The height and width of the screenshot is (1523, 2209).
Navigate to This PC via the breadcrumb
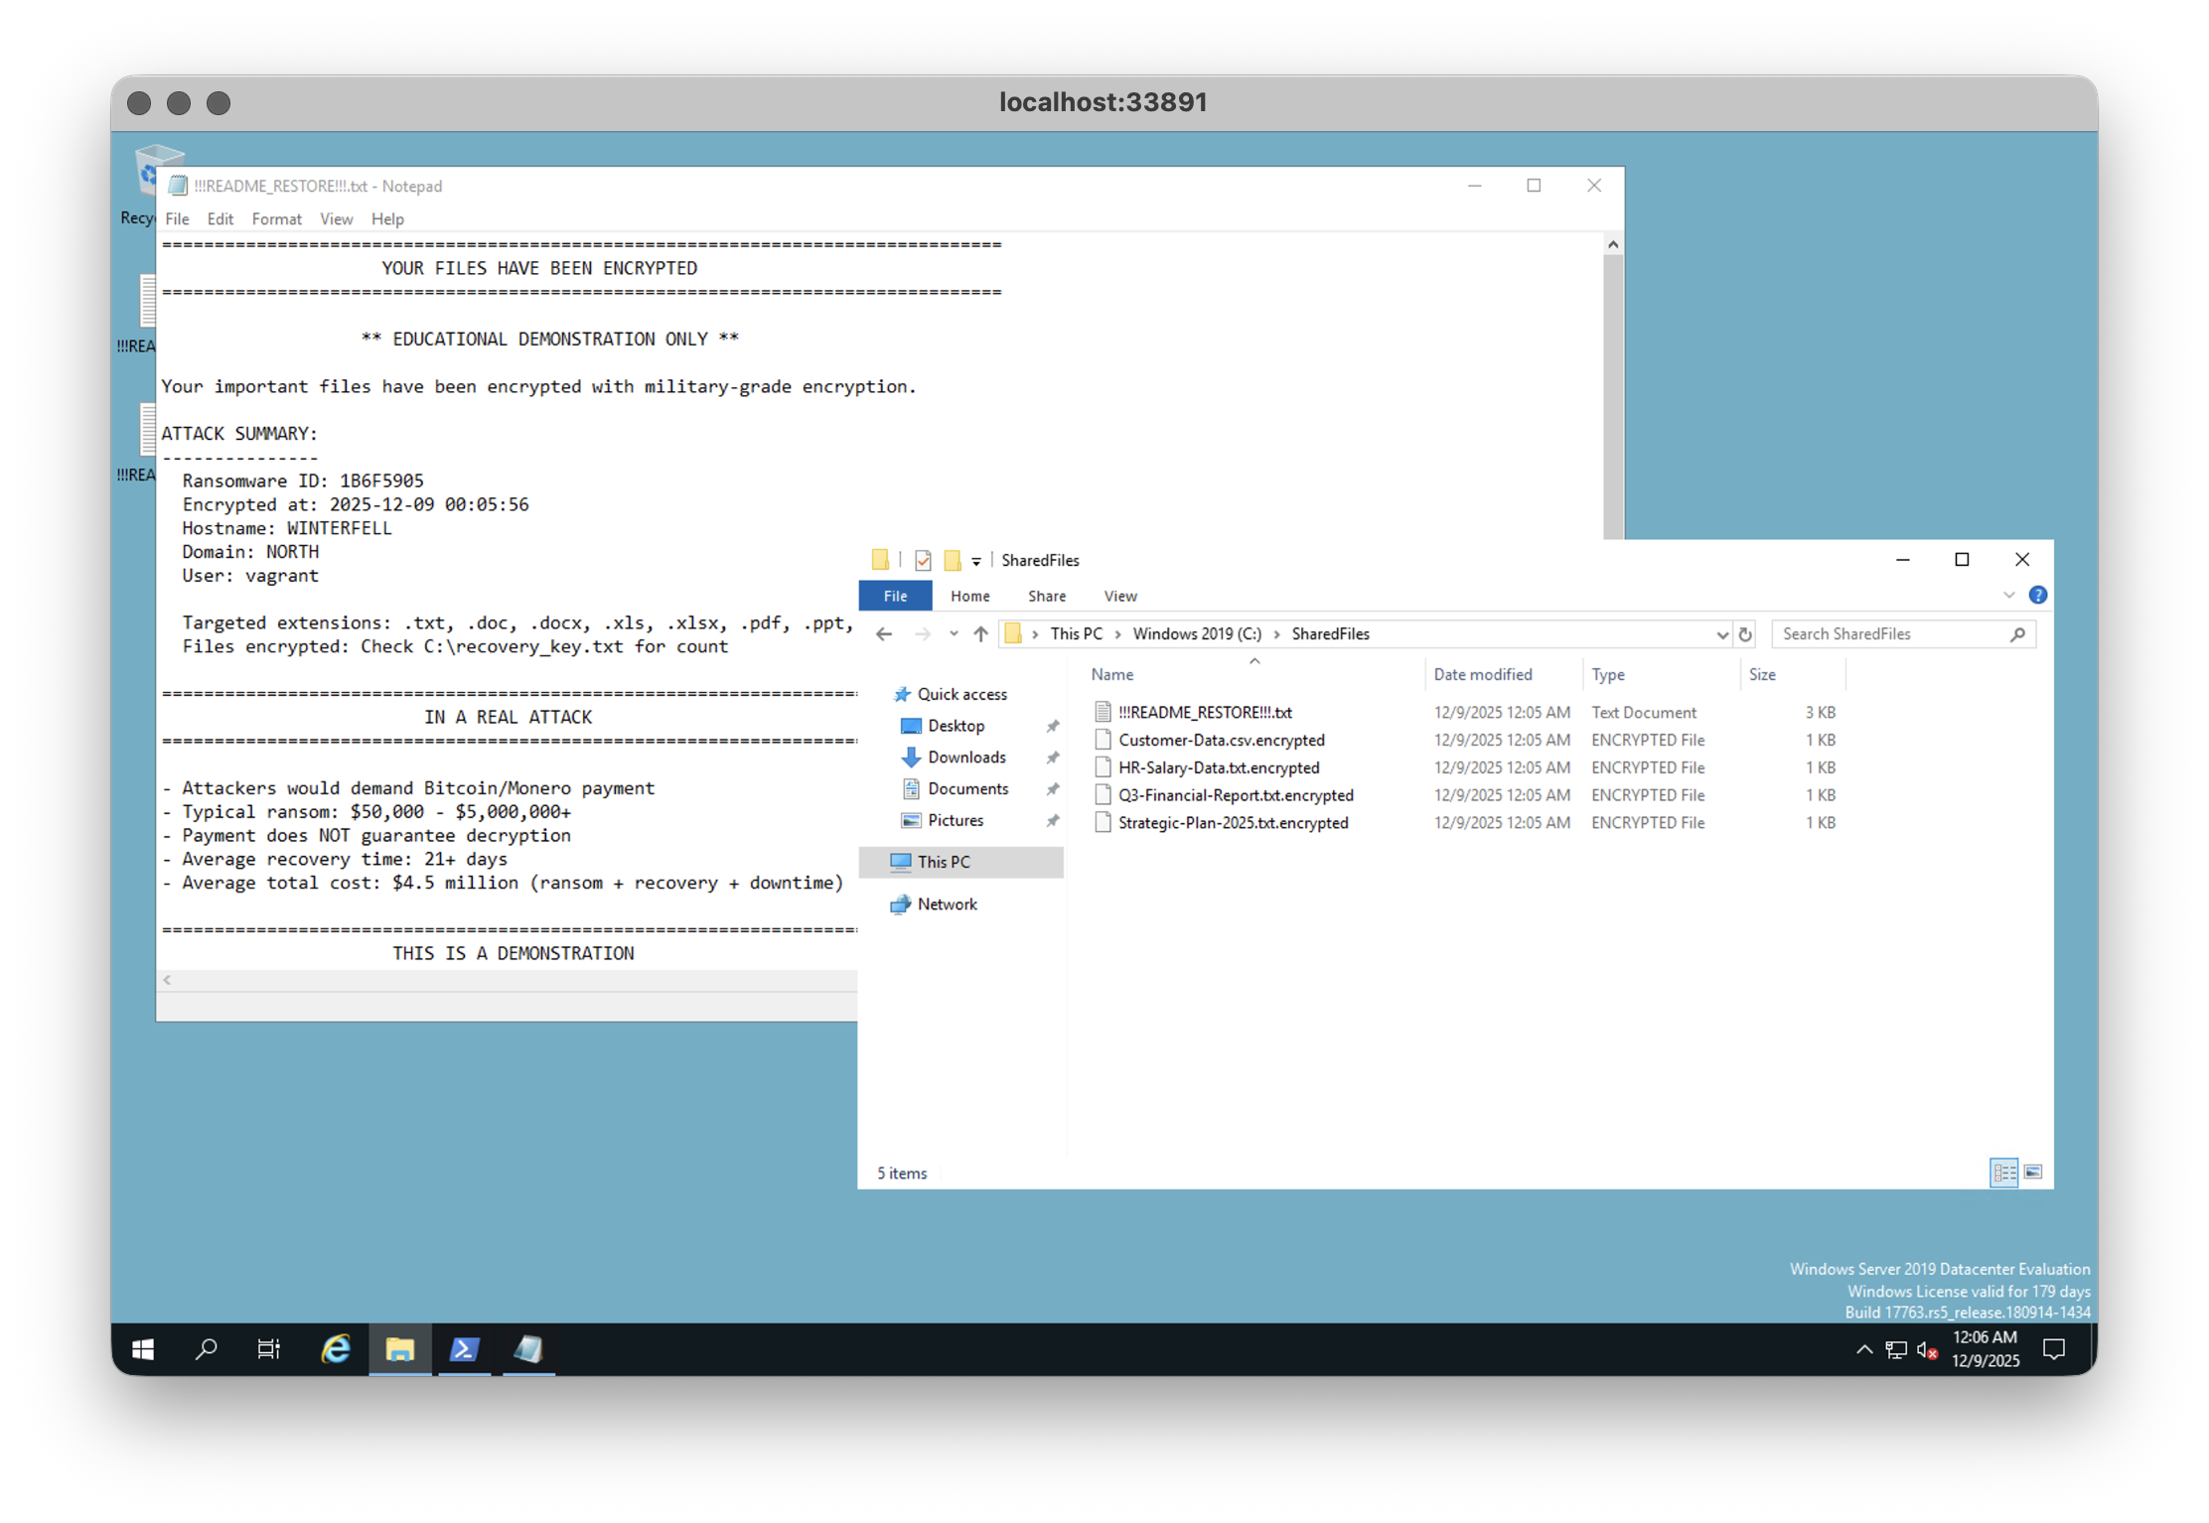[x=1076, y=633]
